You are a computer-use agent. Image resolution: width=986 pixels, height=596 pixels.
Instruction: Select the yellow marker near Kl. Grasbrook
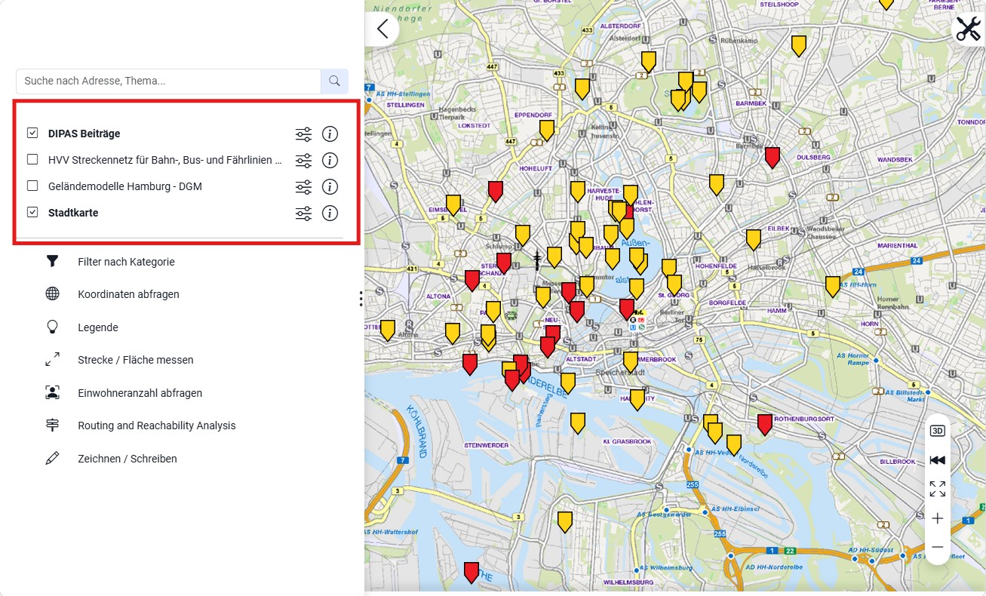point(578,422)
